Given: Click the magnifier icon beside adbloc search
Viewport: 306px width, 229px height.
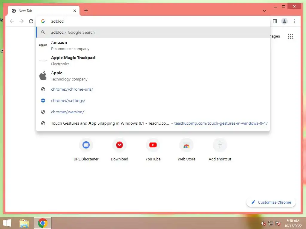Looking at the screenshot, I should click(x=43, y=32).
